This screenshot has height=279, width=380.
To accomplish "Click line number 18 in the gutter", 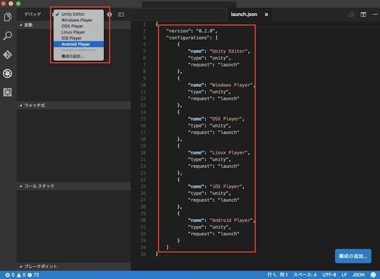I will [143, 139].
